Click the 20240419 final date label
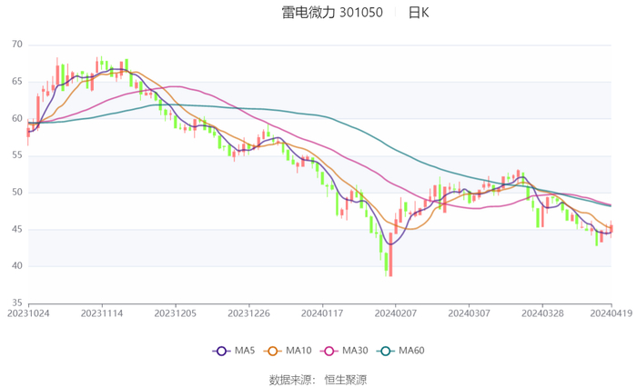The width and height of the screenshot is (637, 387). 610,313
